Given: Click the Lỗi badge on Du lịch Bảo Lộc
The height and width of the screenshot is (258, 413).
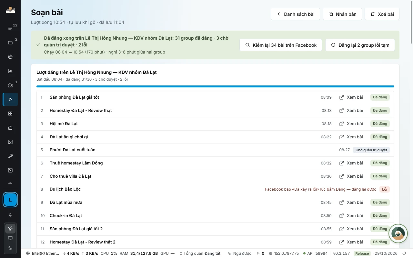Looking at the screenshot, I should tap(385, 189).
